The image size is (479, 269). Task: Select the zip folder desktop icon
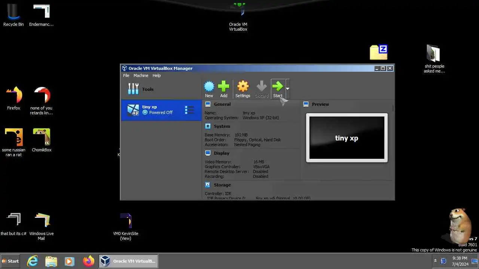pos(378,52)
